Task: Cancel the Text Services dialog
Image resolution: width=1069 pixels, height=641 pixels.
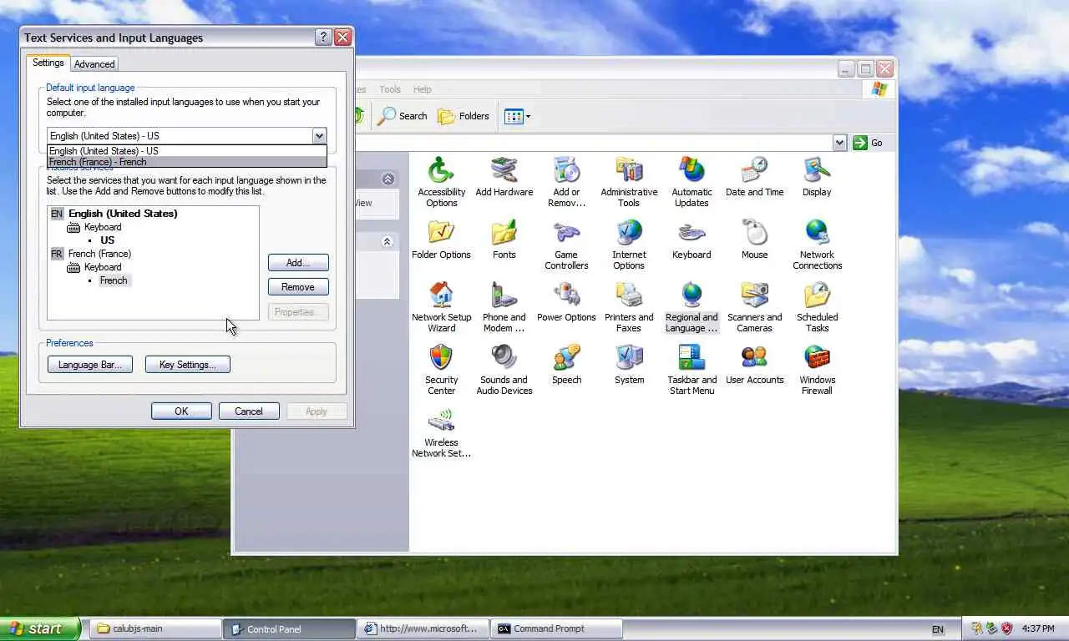Action: tap(249, 411)
